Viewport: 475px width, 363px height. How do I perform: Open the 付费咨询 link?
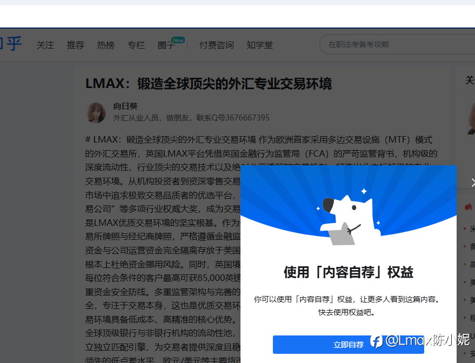(x=216, y=45)
